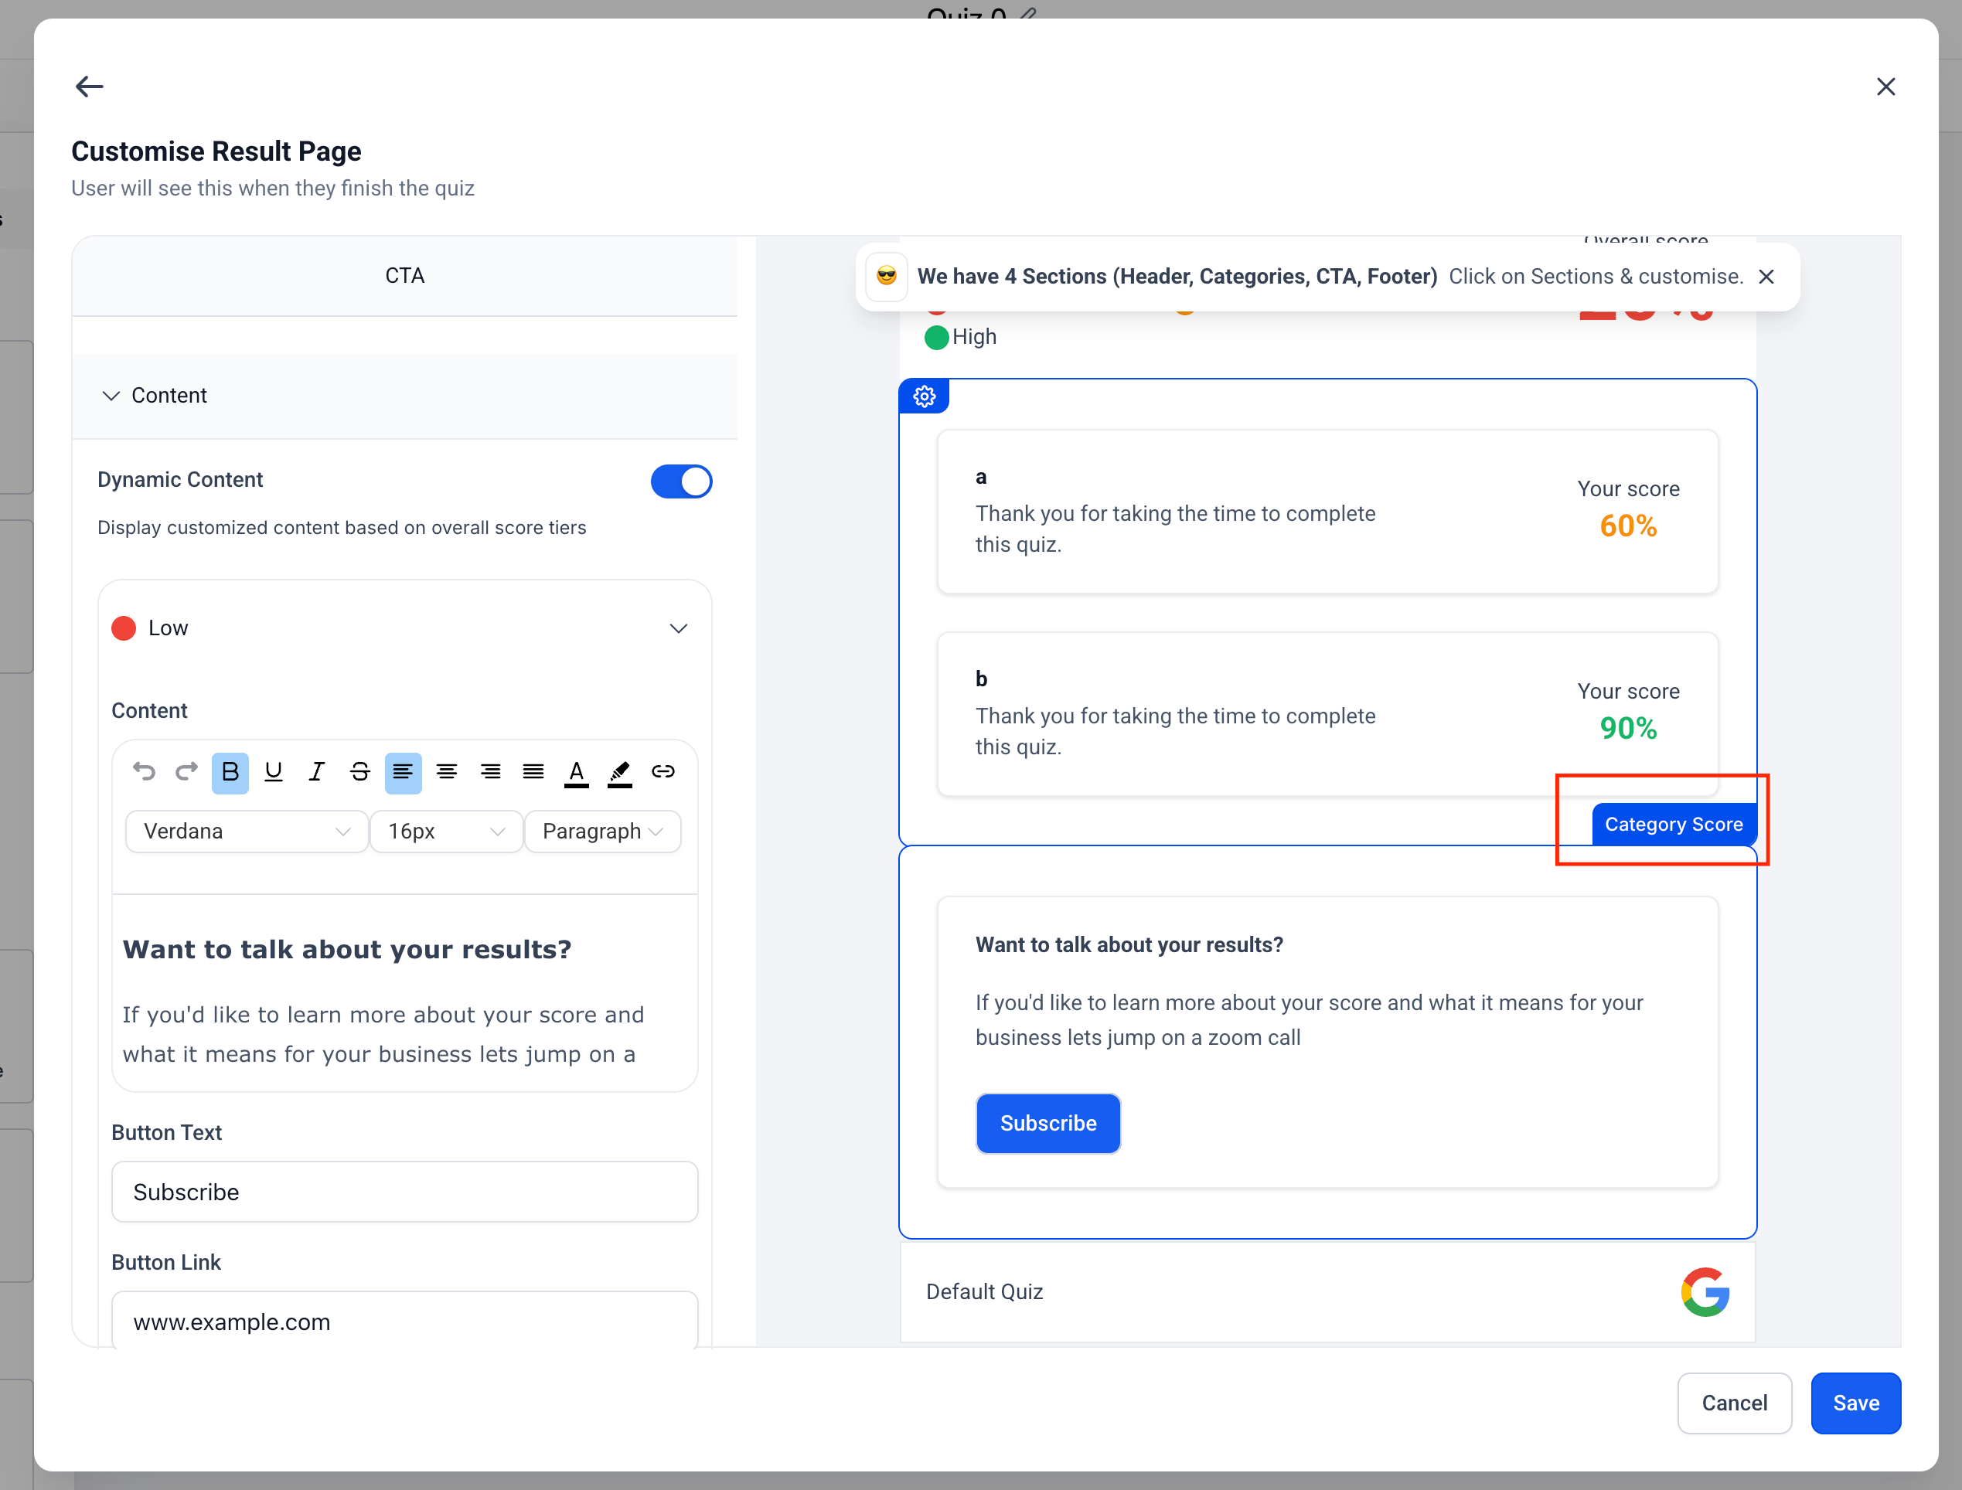
Task: Click the 'Customise Result Page' title
Action: 216,151
